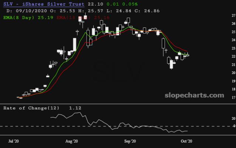The height and width of the screenshot is (148, 236).
Task: Click the Jul '20 date axis label
Action: (14, 141)
